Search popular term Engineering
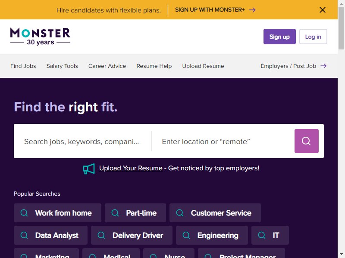 coord(212,235)
